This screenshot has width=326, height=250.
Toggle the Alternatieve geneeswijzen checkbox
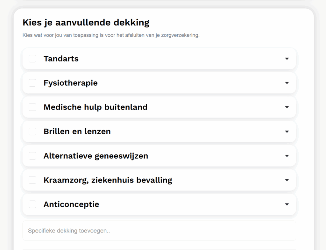click(32, 156)
